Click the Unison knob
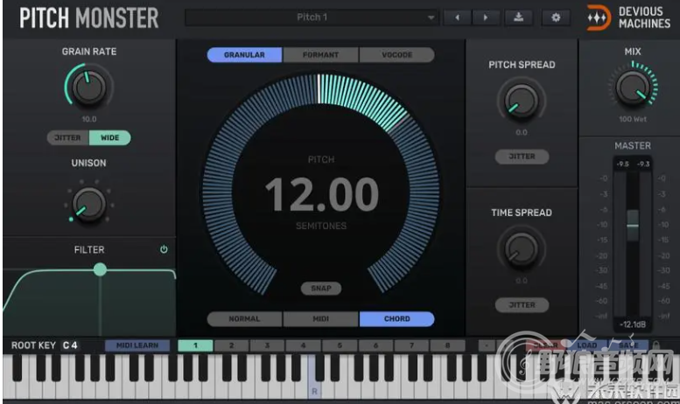This screenshot has height=404, width=680. click(x=89, y=204)
